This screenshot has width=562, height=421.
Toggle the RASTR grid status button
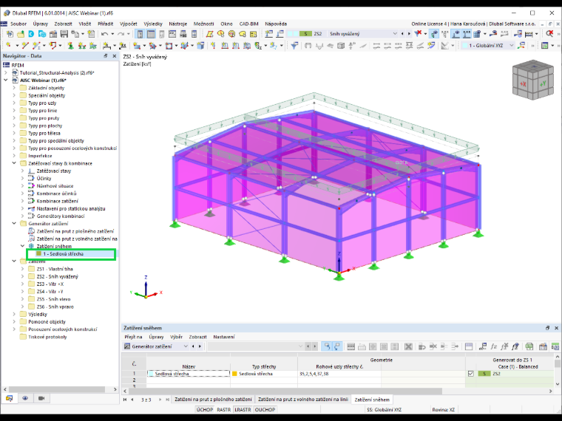click(x=223, y=409)
